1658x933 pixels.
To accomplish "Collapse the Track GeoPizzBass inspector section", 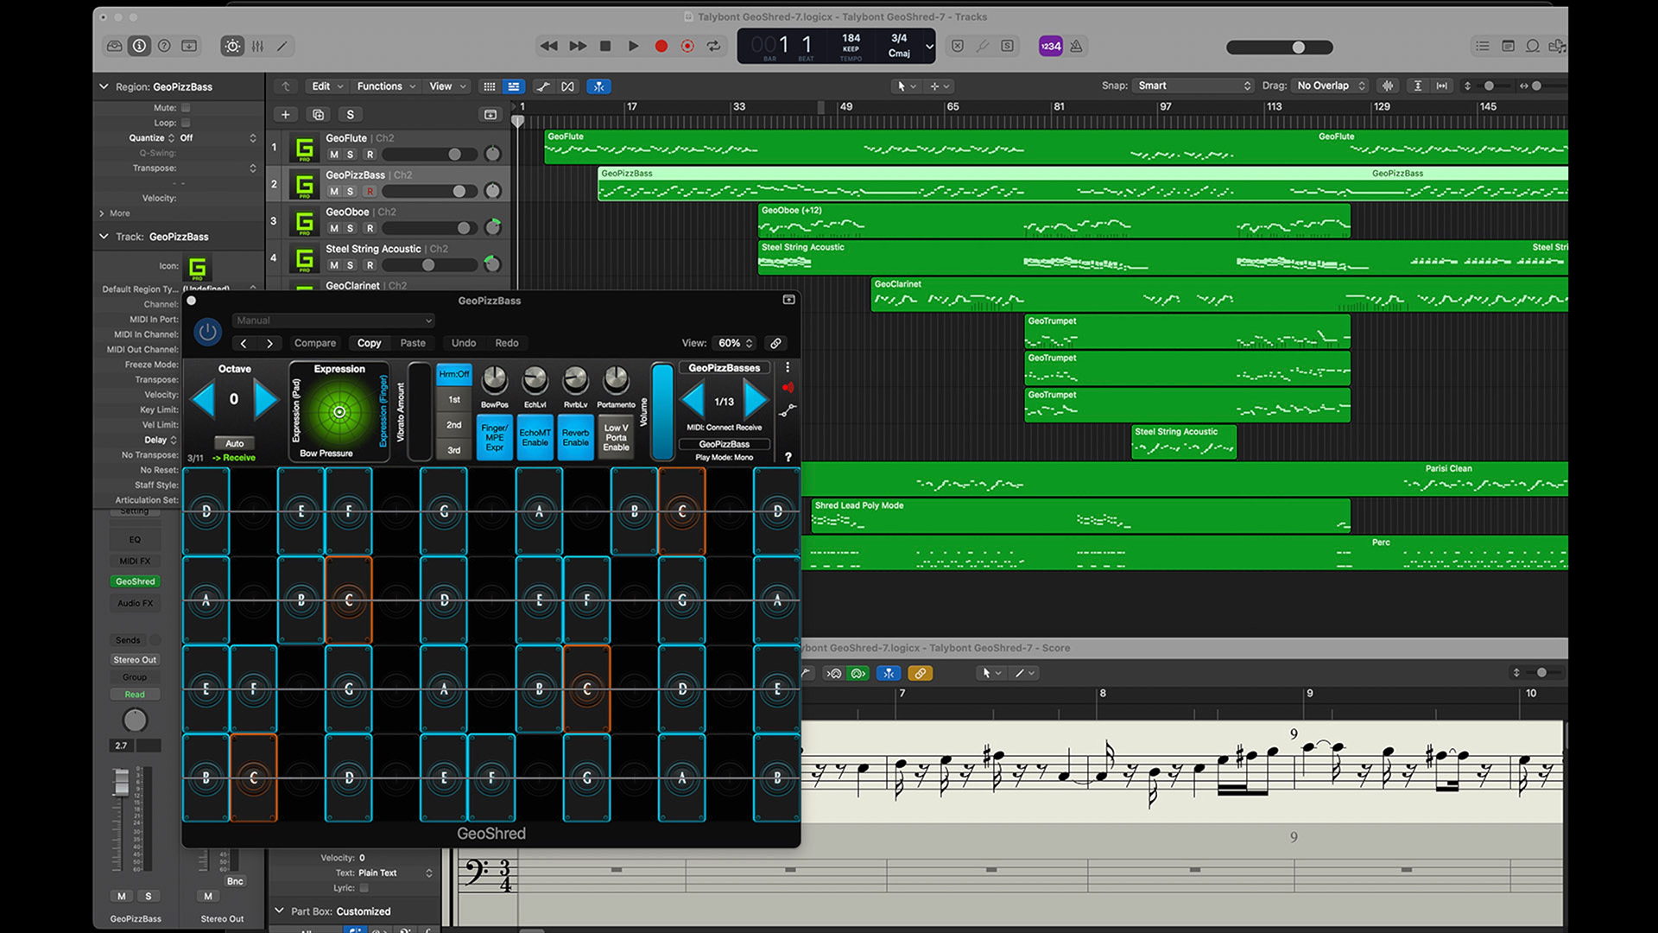I will coord(104,236).
